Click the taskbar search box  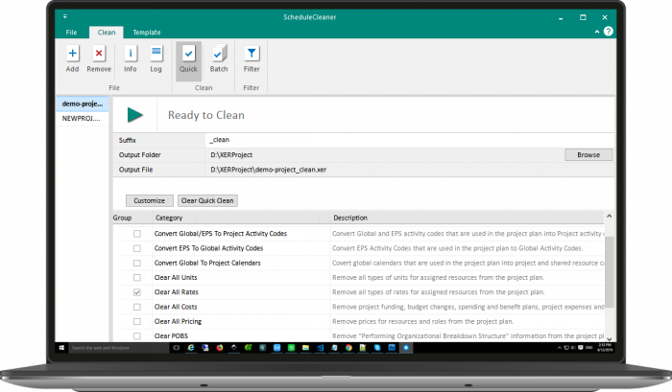(119, 348)
